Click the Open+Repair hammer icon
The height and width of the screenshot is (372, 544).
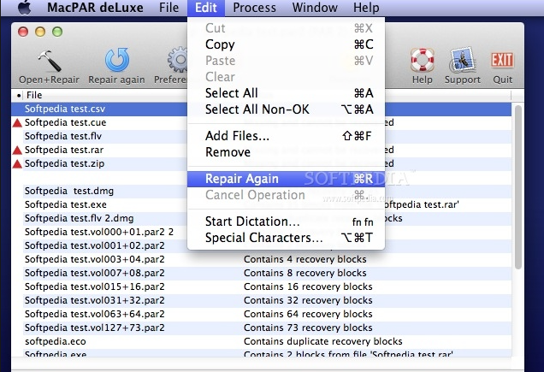click(x=50, y=60)
